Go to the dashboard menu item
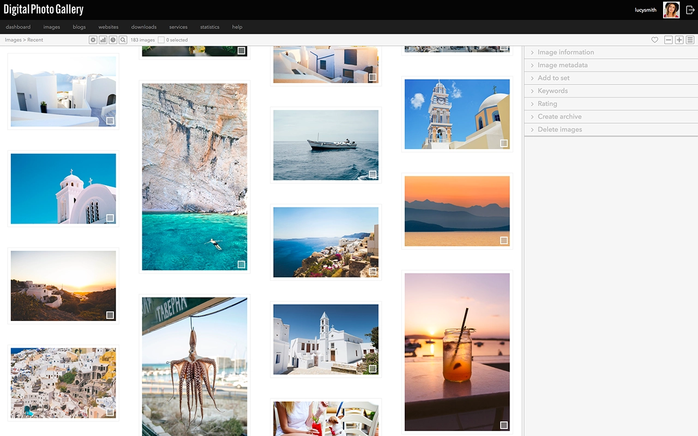The height and width of the screenshot is (436, 698). 18,27
